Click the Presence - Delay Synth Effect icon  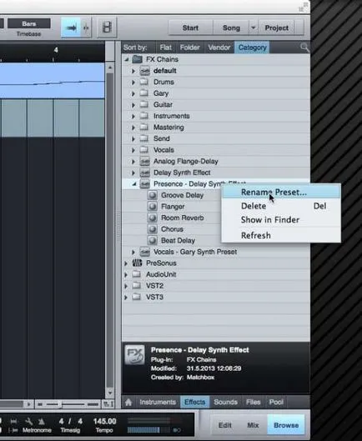144,184
